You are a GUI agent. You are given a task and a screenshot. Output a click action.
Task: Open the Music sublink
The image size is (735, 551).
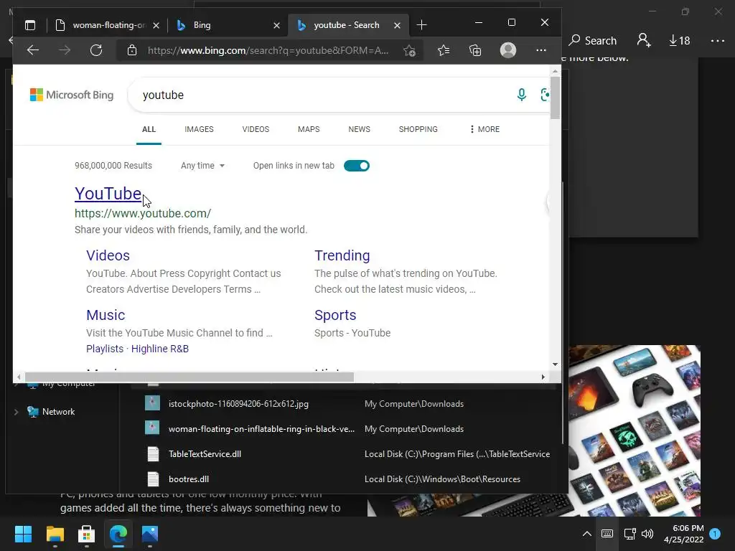pos(106,315)
